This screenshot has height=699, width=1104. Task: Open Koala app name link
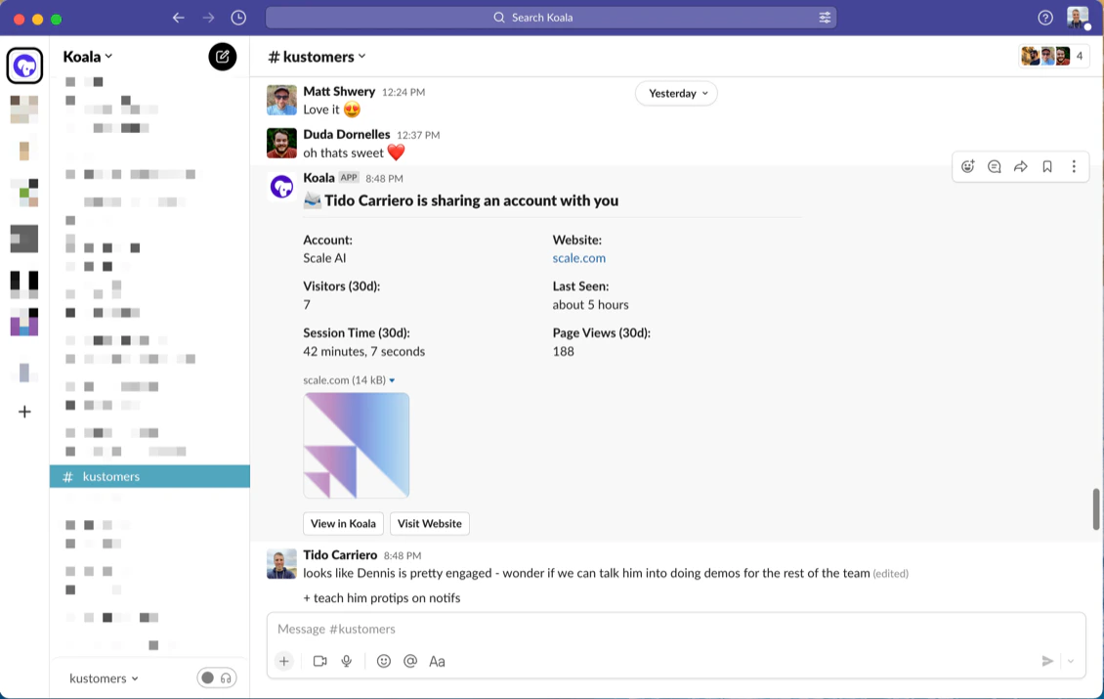point(318,178)
